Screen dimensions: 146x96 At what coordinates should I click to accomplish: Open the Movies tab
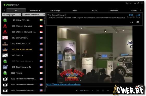click(133, 10)
